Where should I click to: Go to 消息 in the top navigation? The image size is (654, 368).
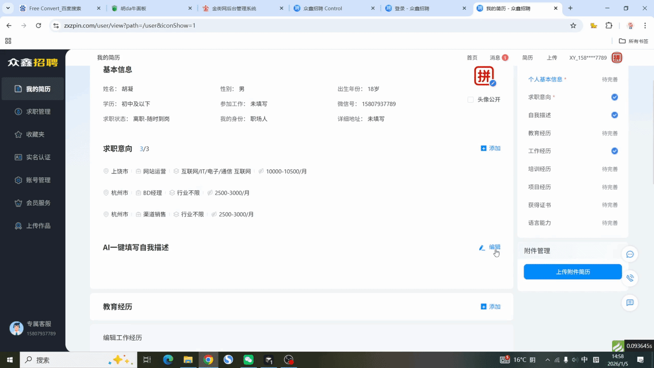[495, 58]
